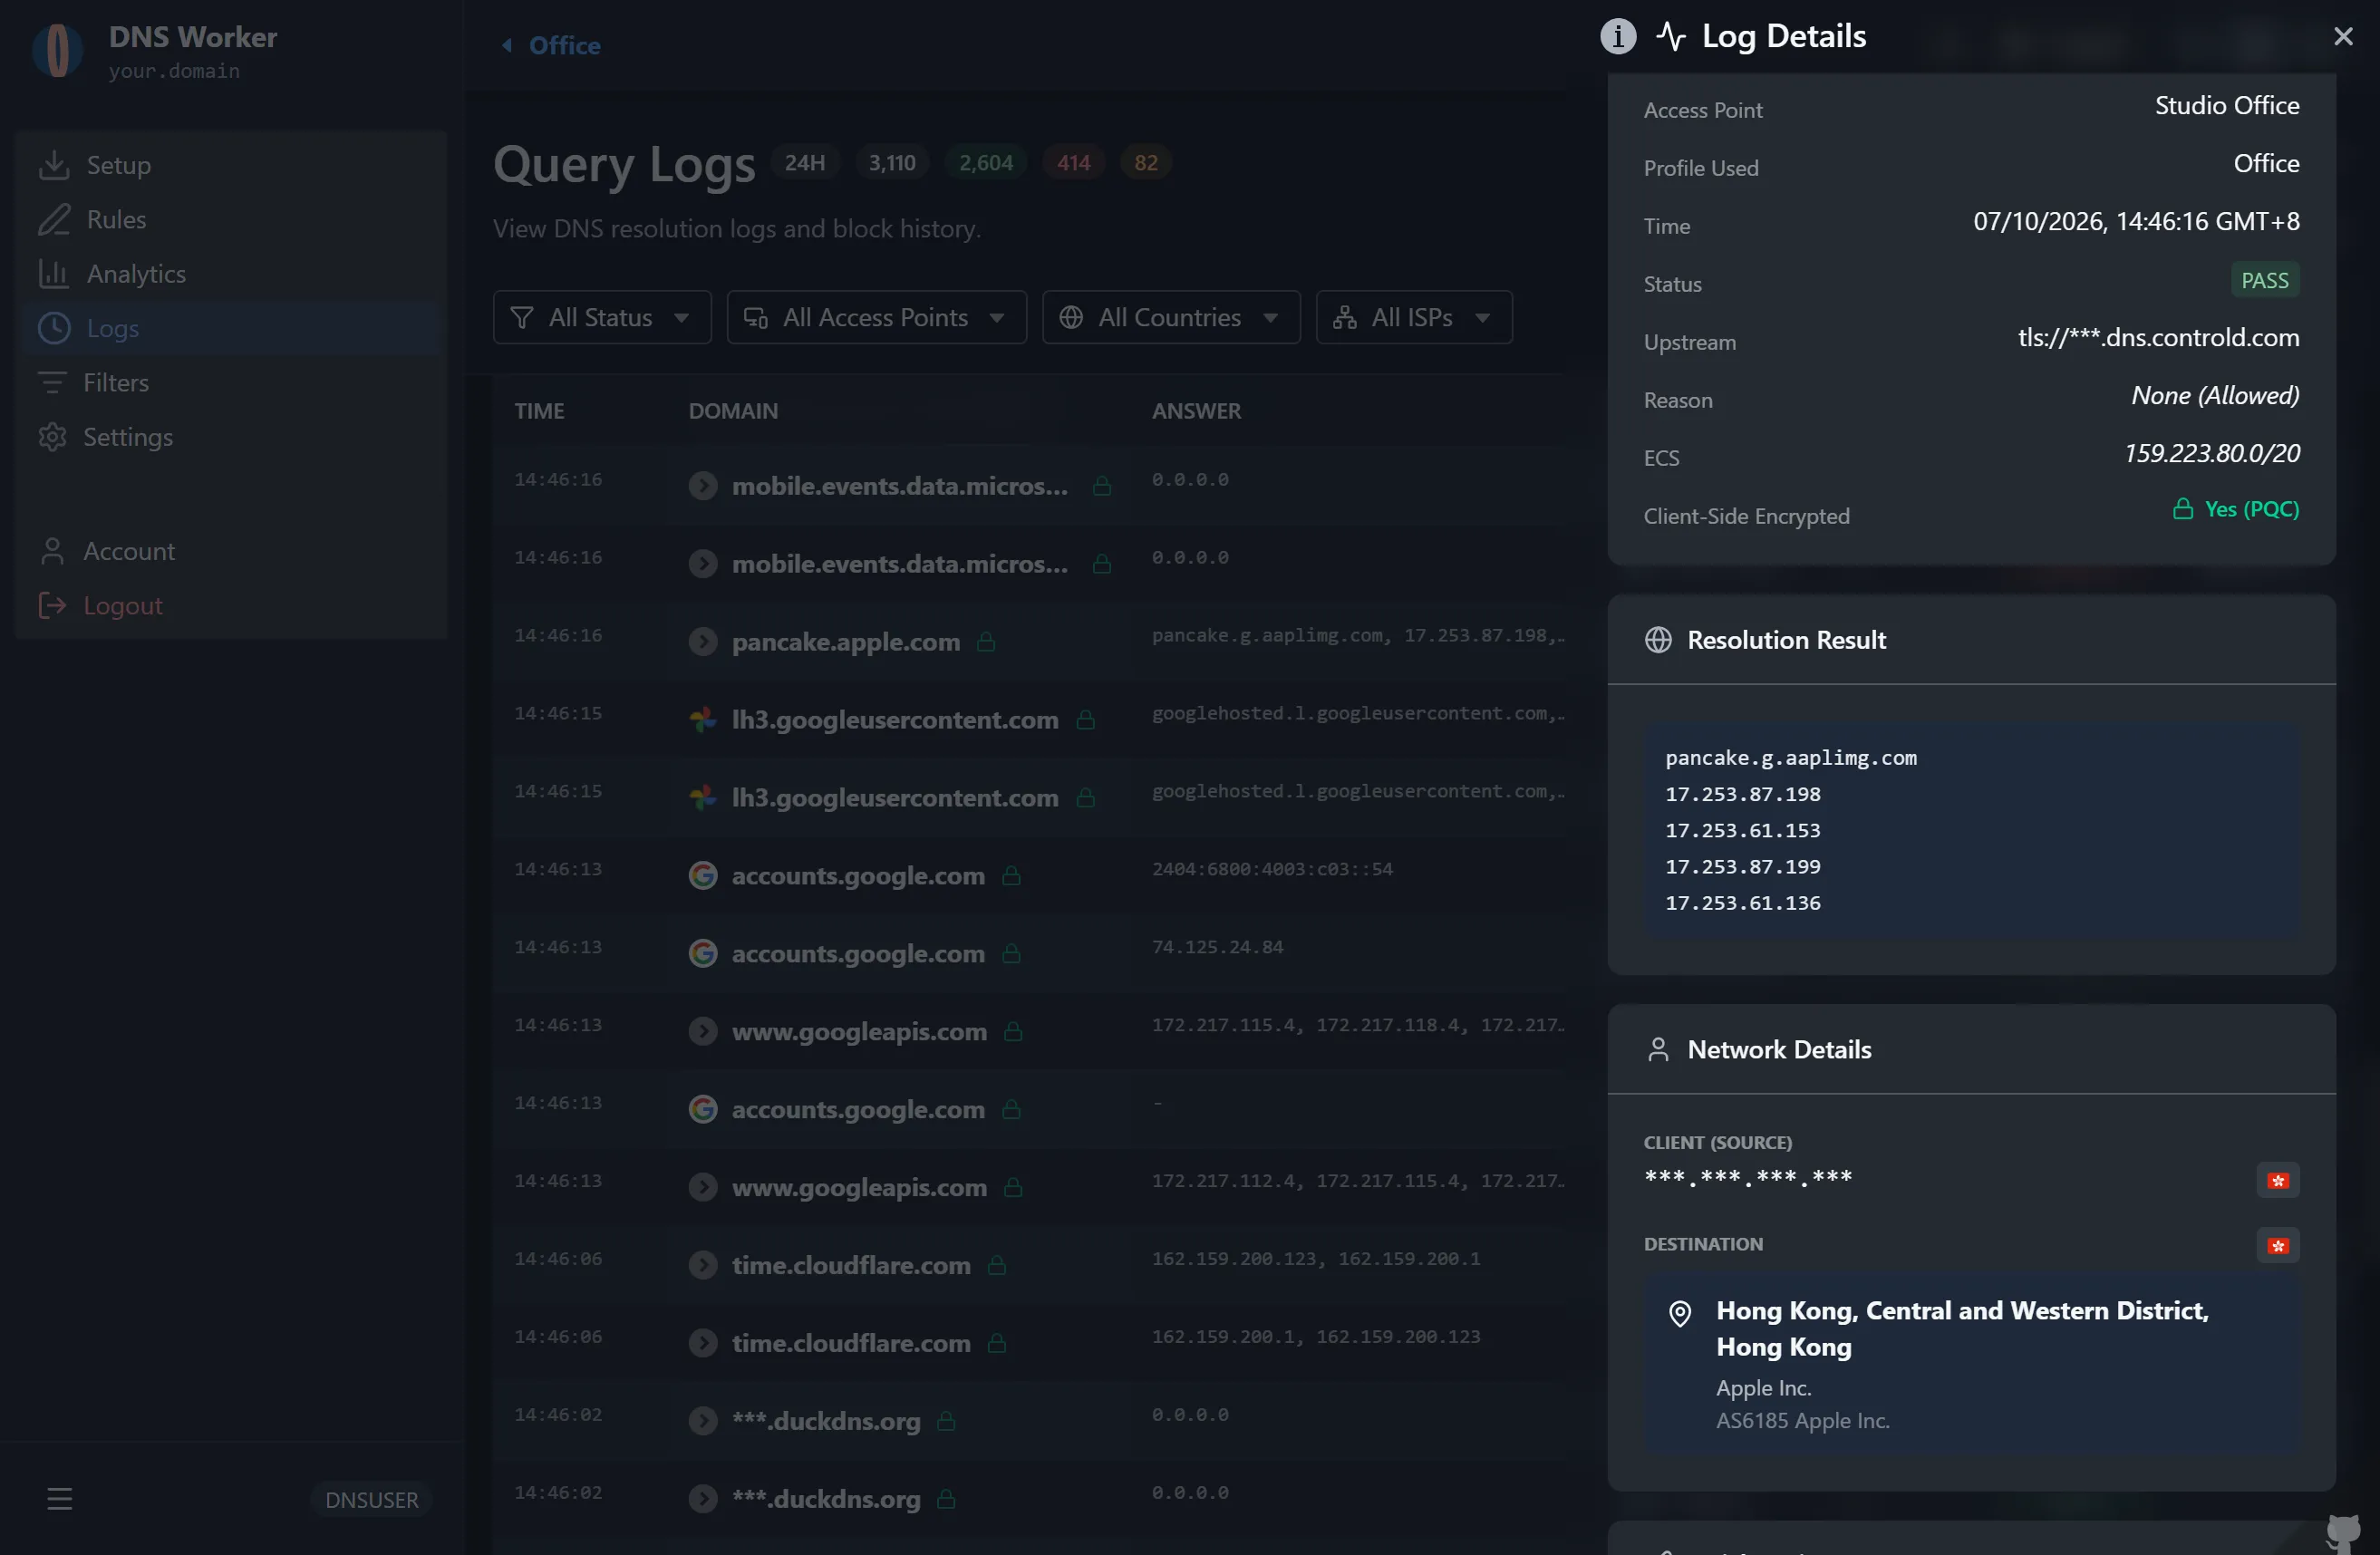The width and height of the screenshot is (2380, 1555).
Task: Click the upstream tls://***.dns.controld.com value
Action: (2158, 338)
